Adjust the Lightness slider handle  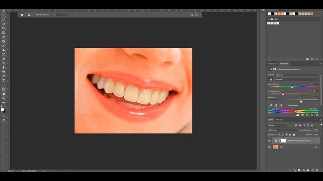pyautogui.click(x=301, y=101)
